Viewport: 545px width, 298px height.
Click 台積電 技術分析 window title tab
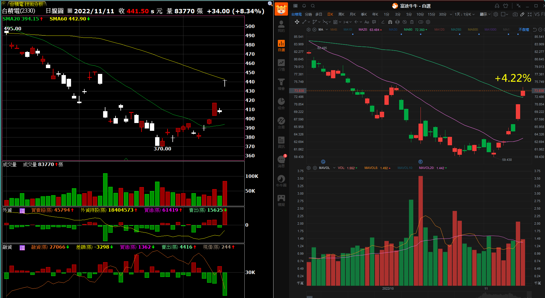pos(26,4)
